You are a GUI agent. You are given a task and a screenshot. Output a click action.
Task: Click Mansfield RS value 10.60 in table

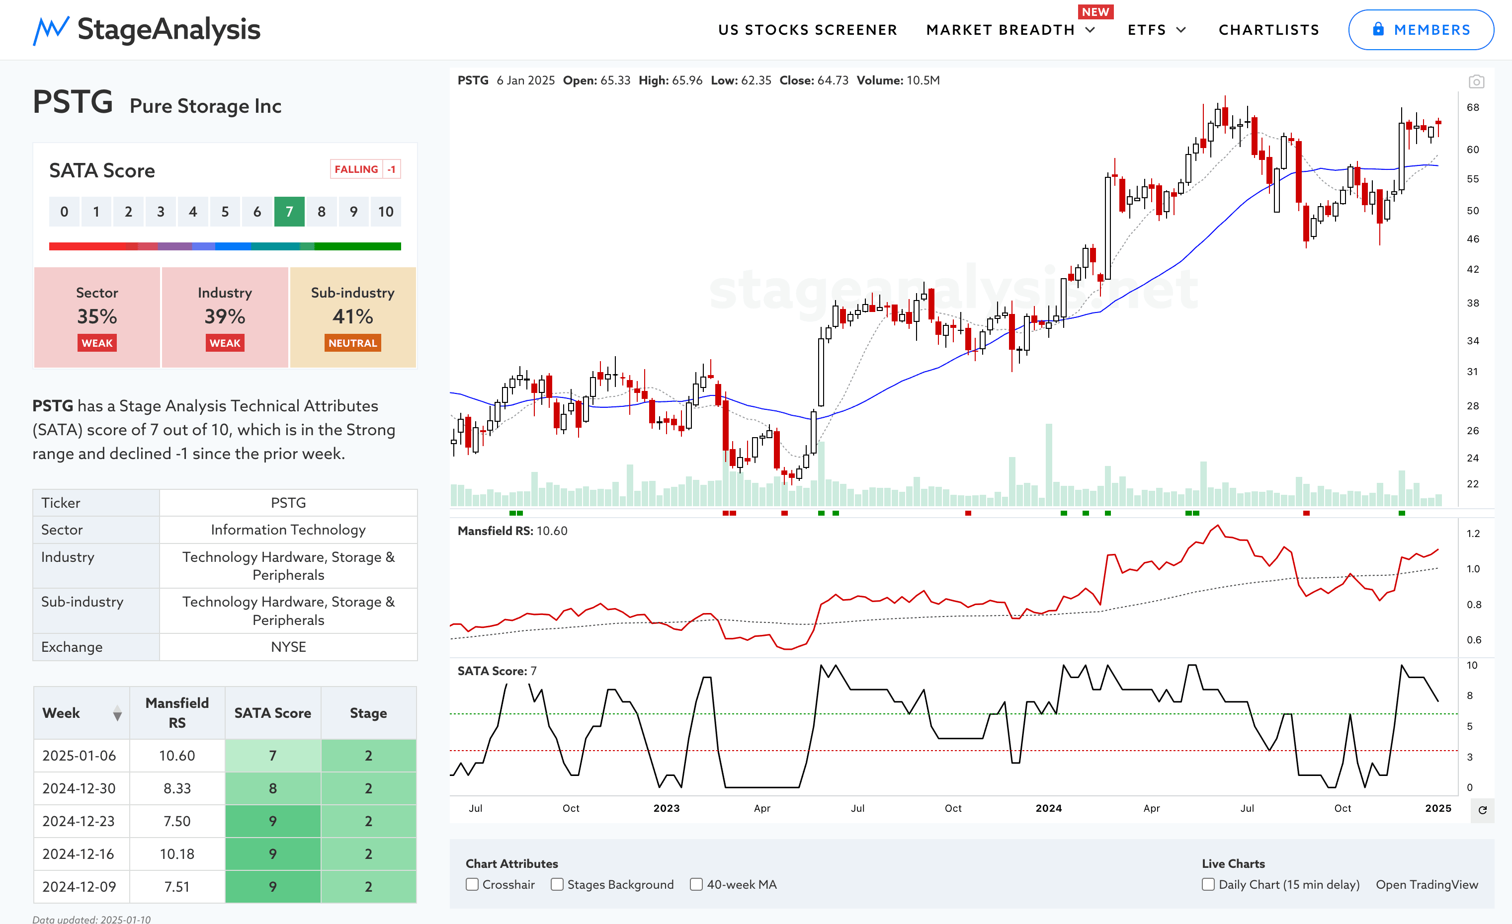177,756
